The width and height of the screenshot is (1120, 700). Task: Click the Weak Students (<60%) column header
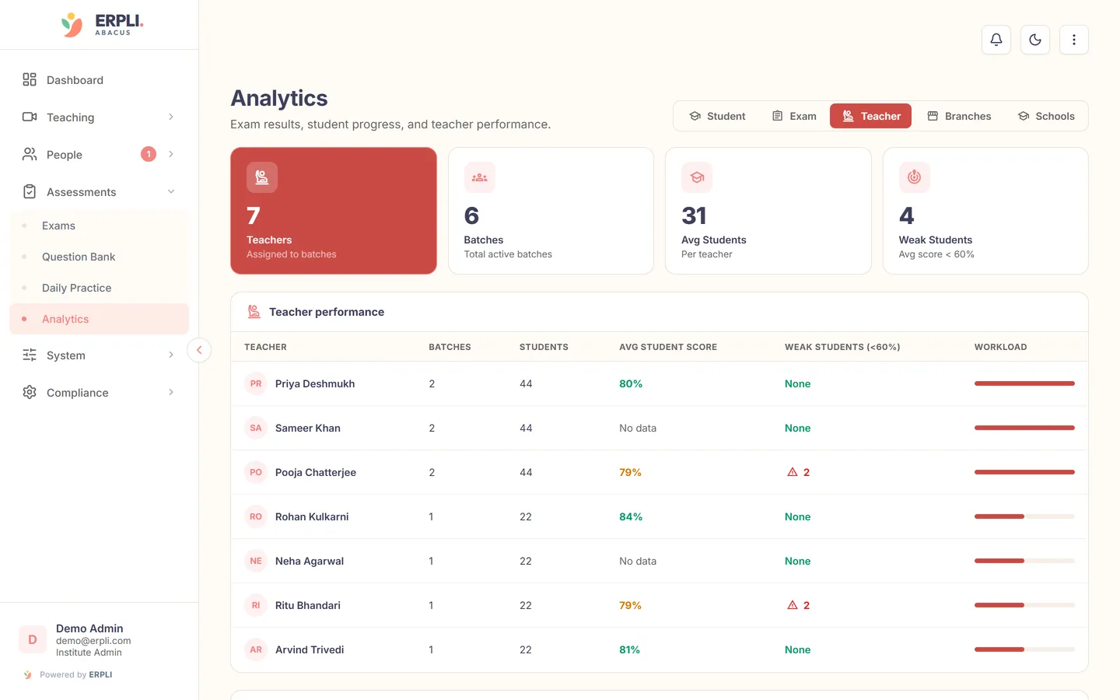coord(842,347)
